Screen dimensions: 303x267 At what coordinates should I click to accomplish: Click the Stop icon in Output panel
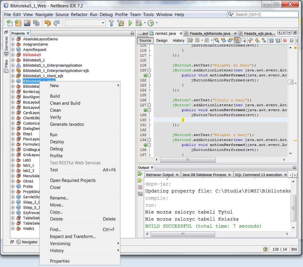[x=140, y=187]
